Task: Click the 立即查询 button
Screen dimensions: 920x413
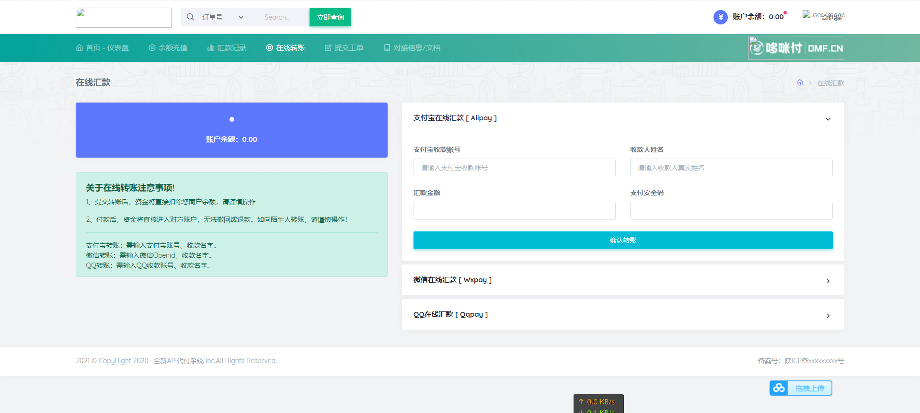Action: (x=330, y=17)
